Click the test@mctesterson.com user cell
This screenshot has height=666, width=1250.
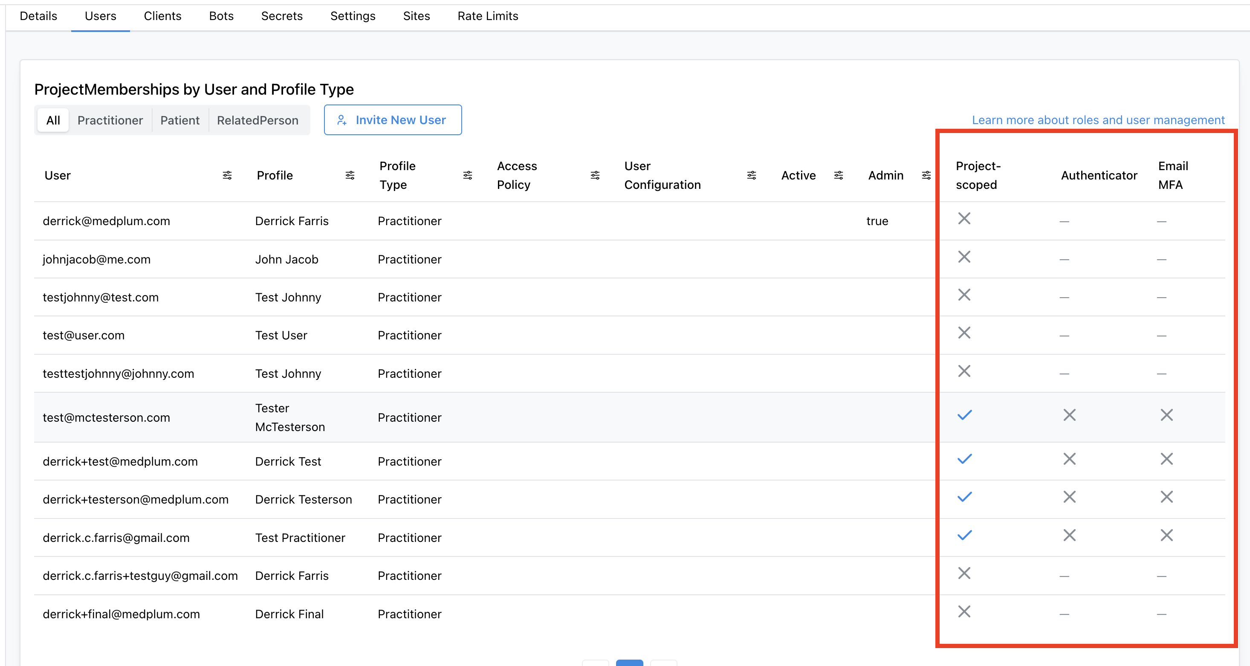106,417
